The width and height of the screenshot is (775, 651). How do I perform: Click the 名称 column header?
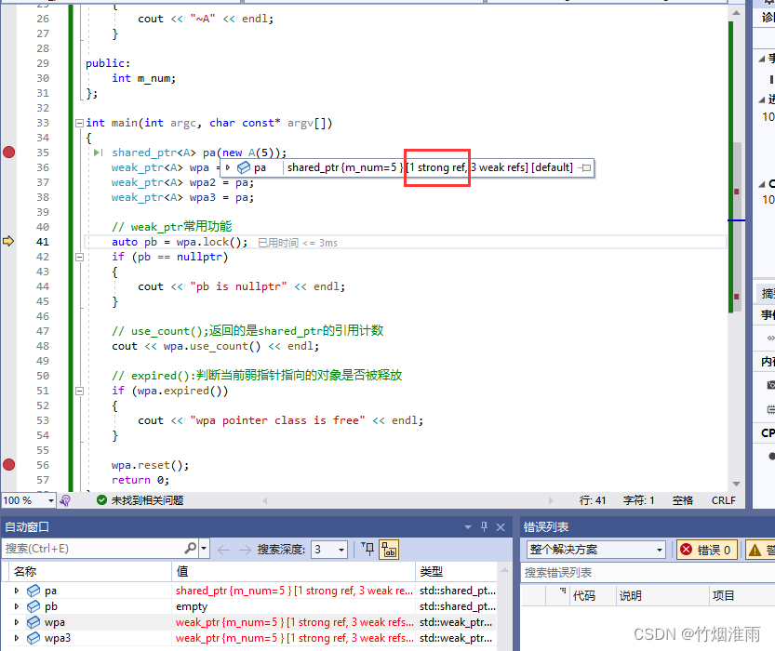(90, 571)
